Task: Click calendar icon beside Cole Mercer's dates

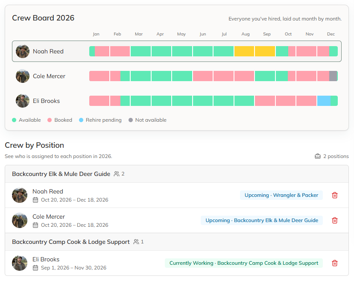Action: [35, 225]
